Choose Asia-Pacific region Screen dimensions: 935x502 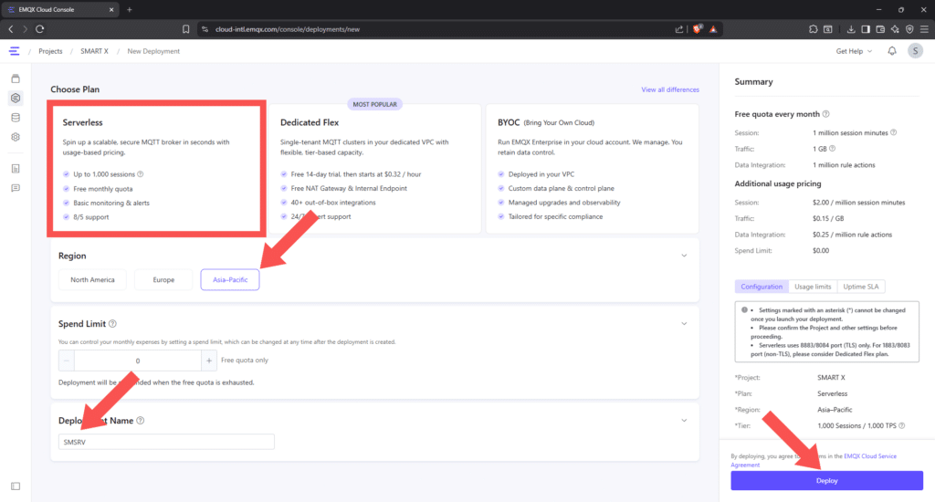click(x=230, y=279)
